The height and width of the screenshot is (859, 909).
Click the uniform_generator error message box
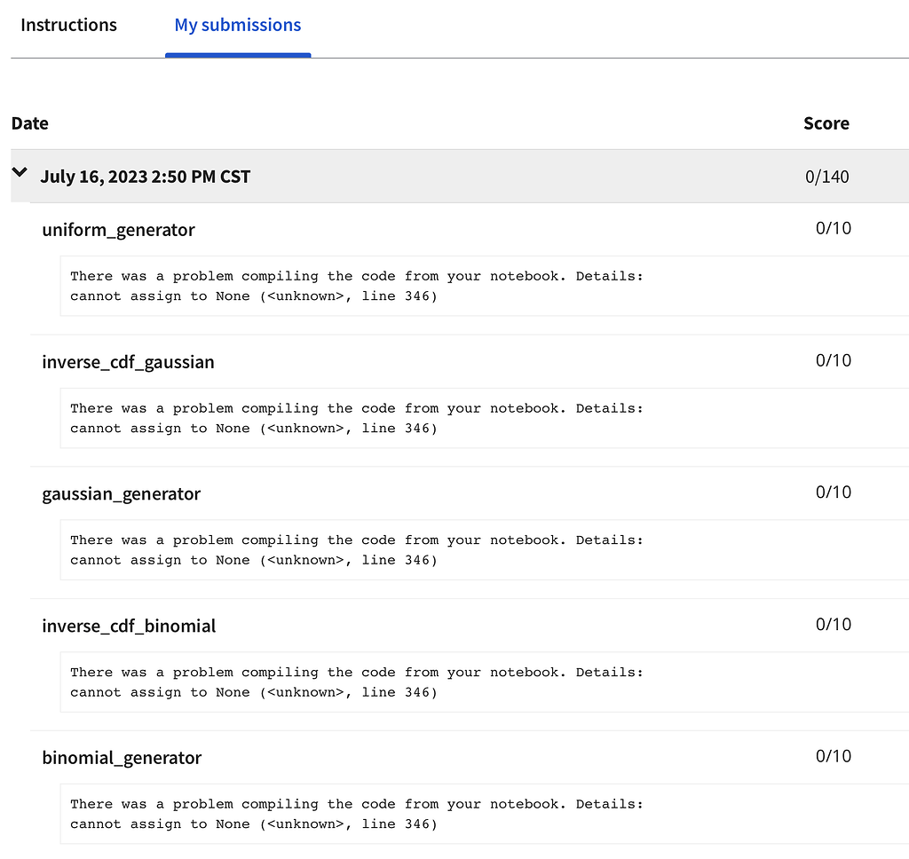(355, 286)
